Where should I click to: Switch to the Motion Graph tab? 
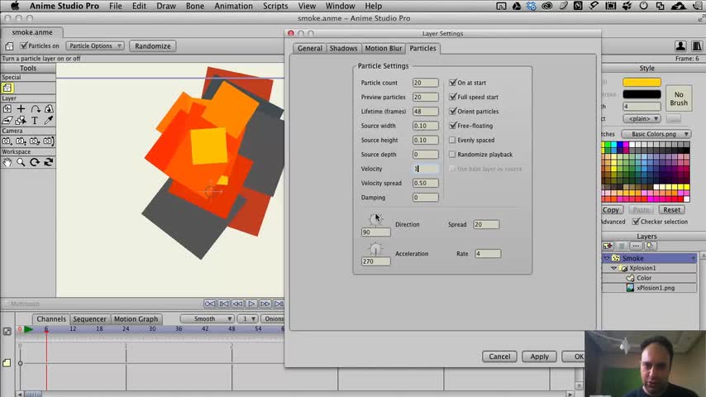[136, 319]
